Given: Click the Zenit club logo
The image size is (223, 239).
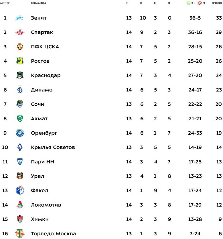Looking at the screenshot, I should (19, 18).
